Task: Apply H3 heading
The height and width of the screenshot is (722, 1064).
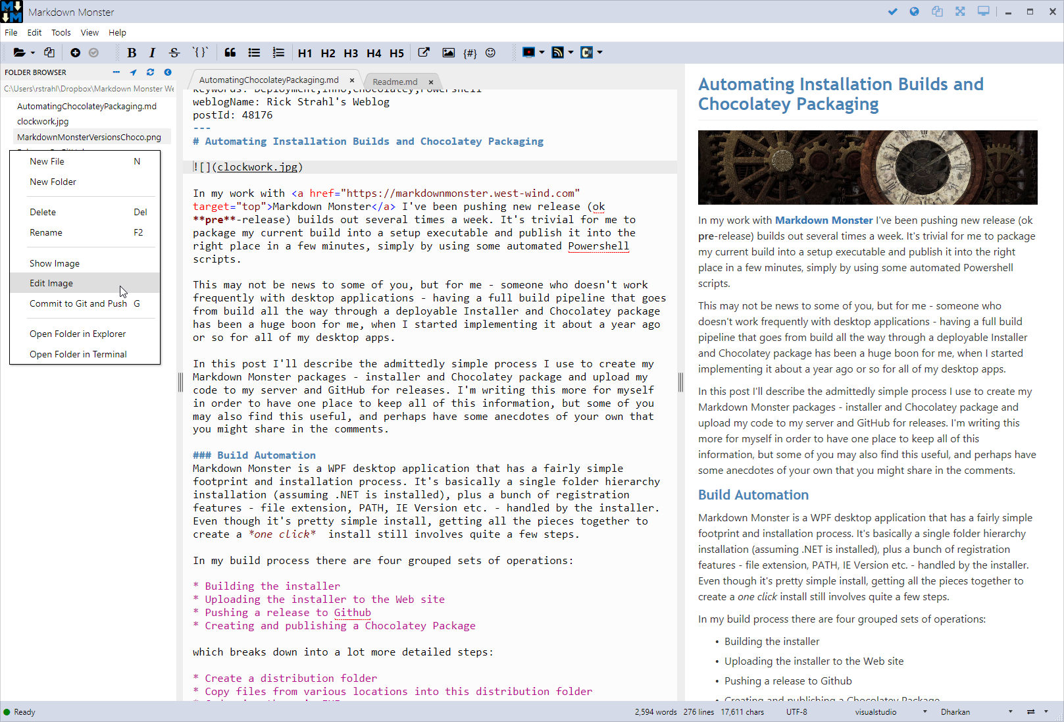Action: click(x=351, y=53)
